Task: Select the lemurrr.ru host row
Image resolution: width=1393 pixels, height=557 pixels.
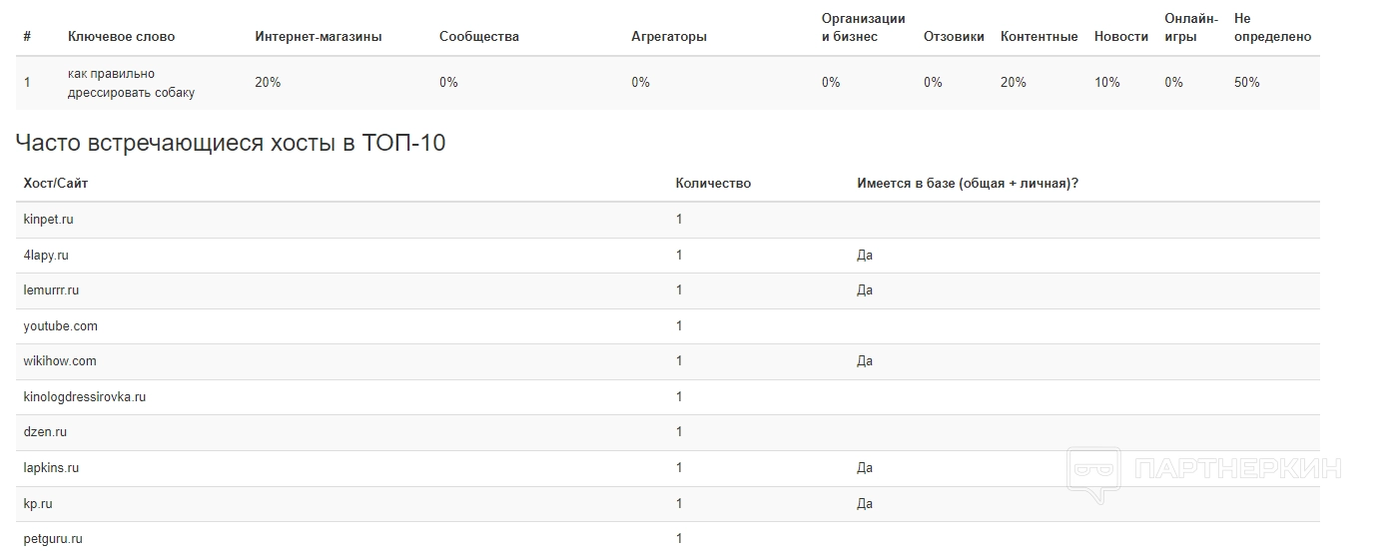Action: 51,290
